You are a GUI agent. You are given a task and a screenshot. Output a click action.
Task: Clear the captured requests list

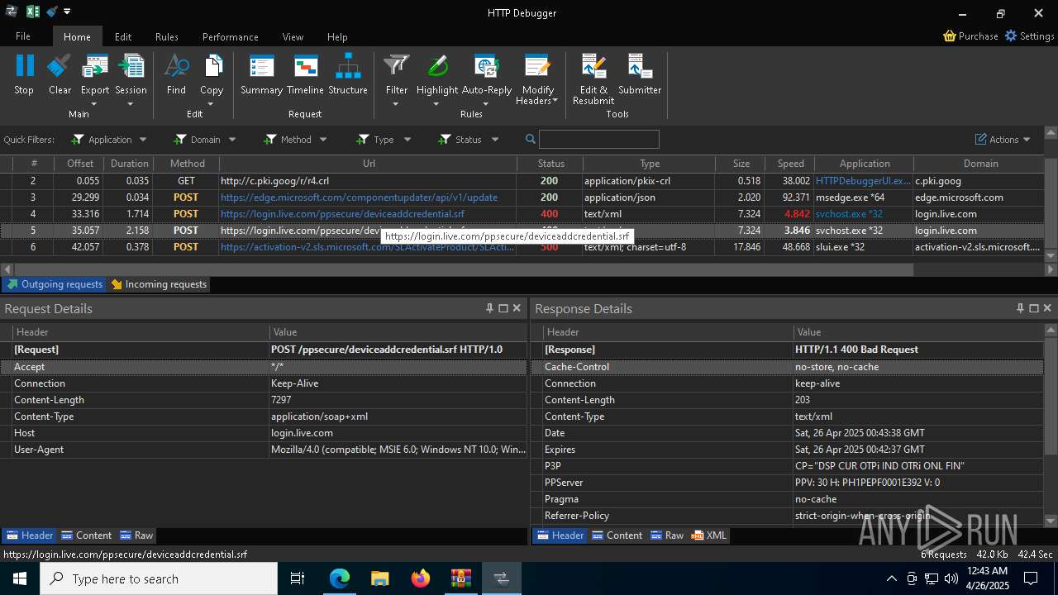(x=60, y=75)
